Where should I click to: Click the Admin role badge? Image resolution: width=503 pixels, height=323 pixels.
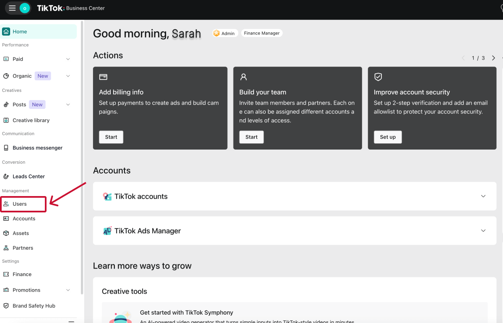(225, 33)
